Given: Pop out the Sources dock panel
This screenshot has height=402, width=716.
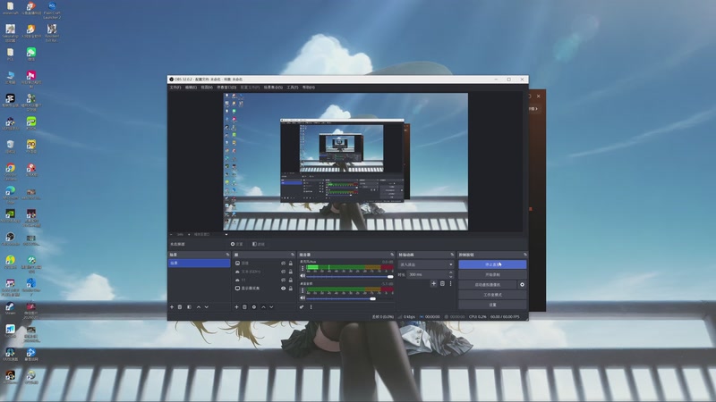Looking at the screenshot, I should pos(293,255).
